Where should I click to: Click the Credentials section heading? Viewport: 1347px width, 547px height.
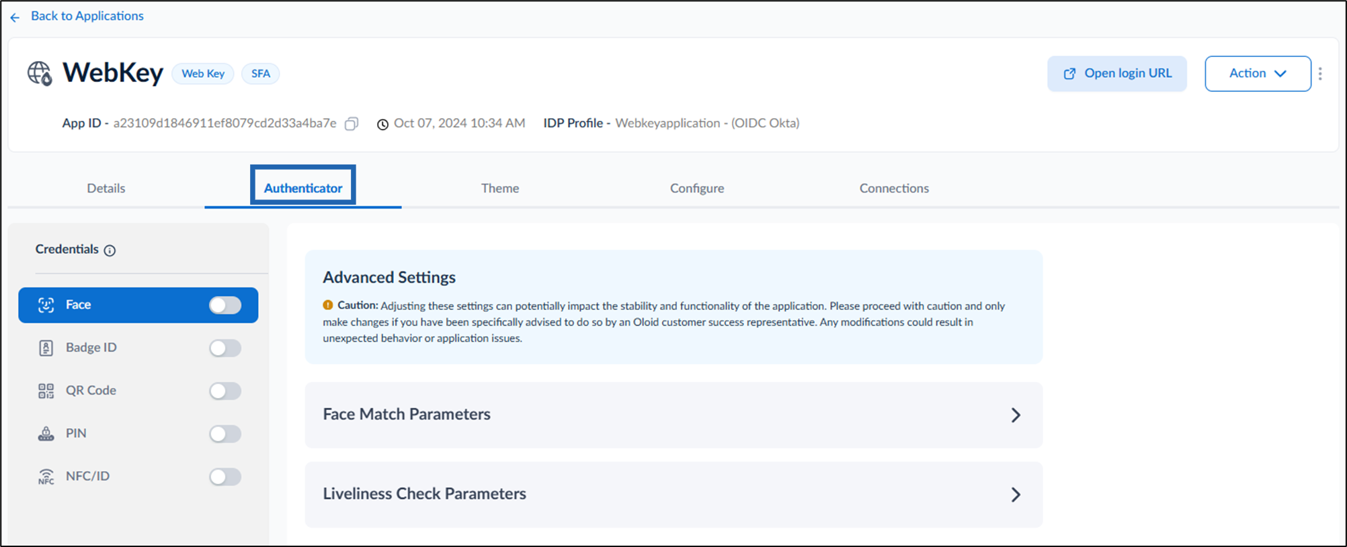pyautogui.click(x=67, y=250)
